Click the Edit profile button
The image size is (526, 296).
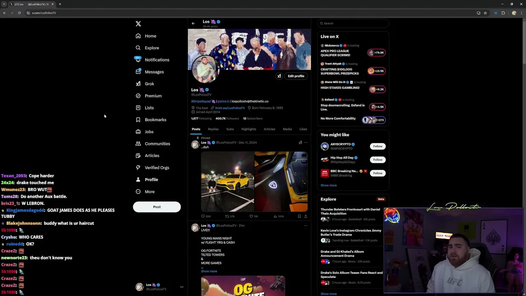pos(296,76)
